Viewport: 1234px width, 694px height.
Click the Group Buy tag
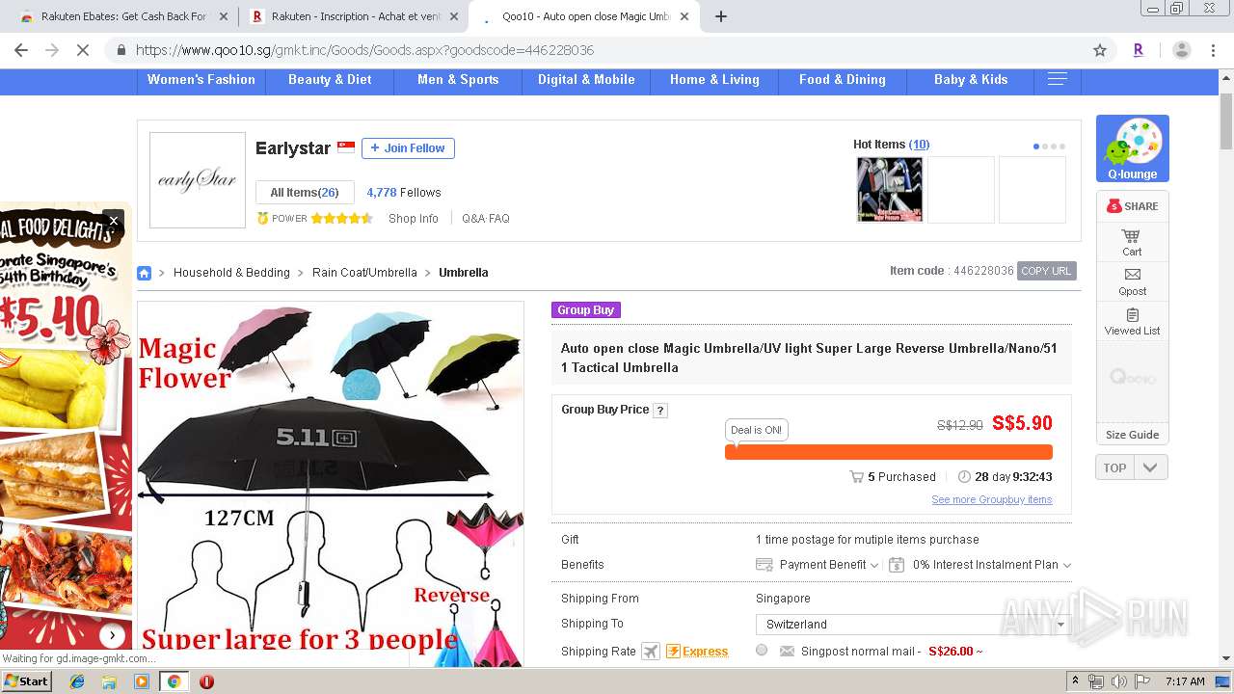(585, 310)
